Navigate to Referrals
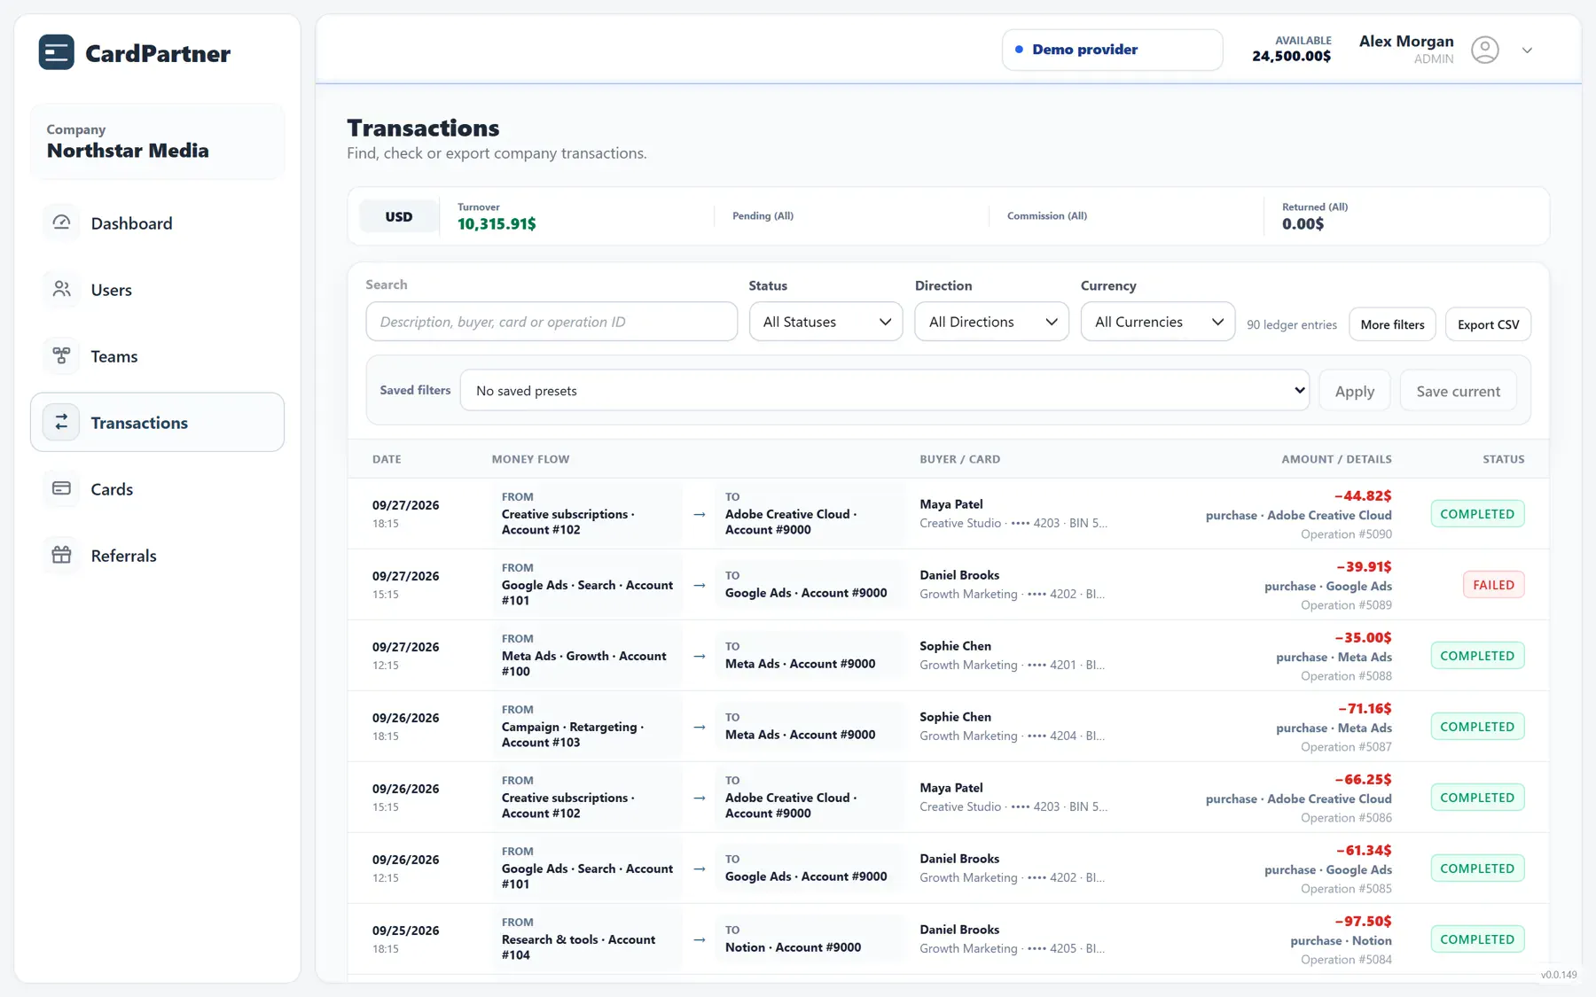Image resolution: width=1596 pixels, height=997 pixels. tap(158, 556)
